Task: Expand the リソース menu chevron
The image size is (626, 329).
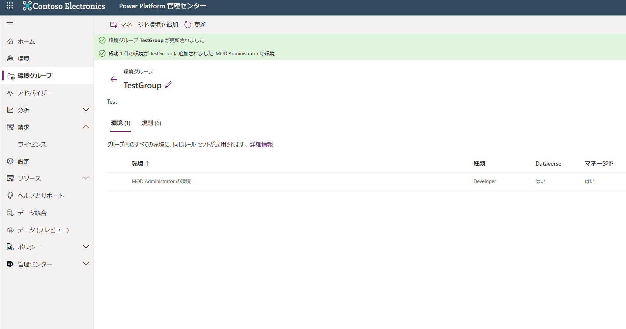Action: pyautogui.click(x=86, y=178)
